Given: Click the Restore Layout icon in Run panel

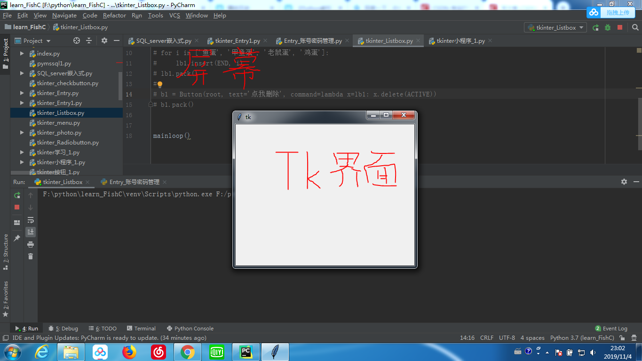Looking at the screenshot, I should [x=17, y=223].
